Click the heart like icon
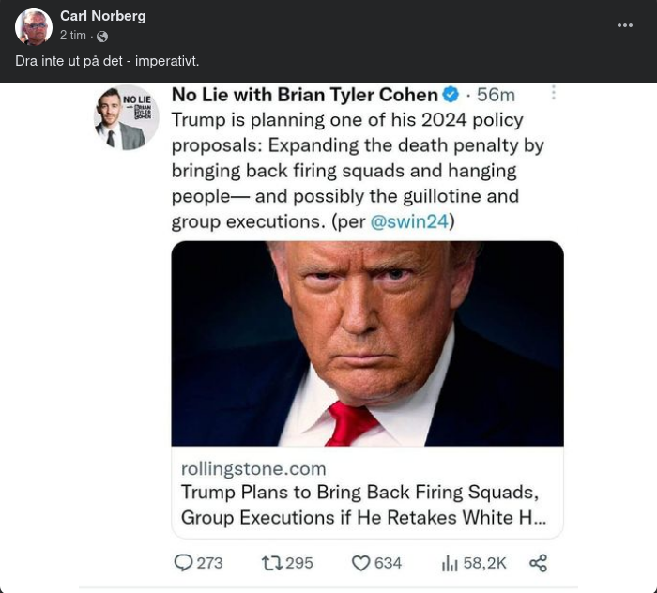Image resolution: width=657 pixels, height=593 pixels. (x=360, y=563)
